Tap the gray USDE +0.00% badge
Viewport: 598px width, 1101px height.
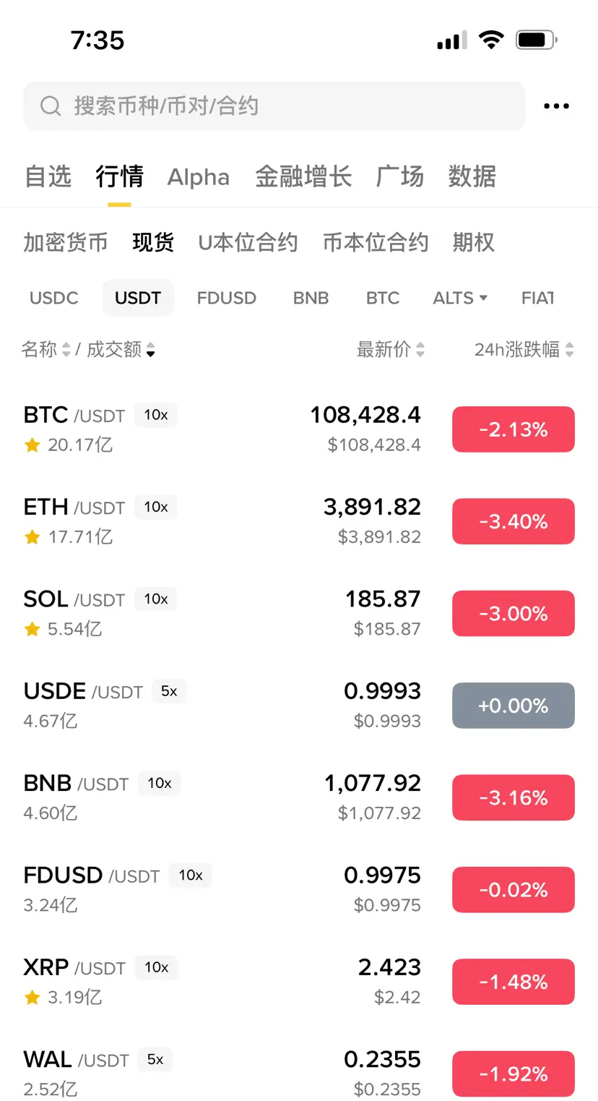(513, 706)
